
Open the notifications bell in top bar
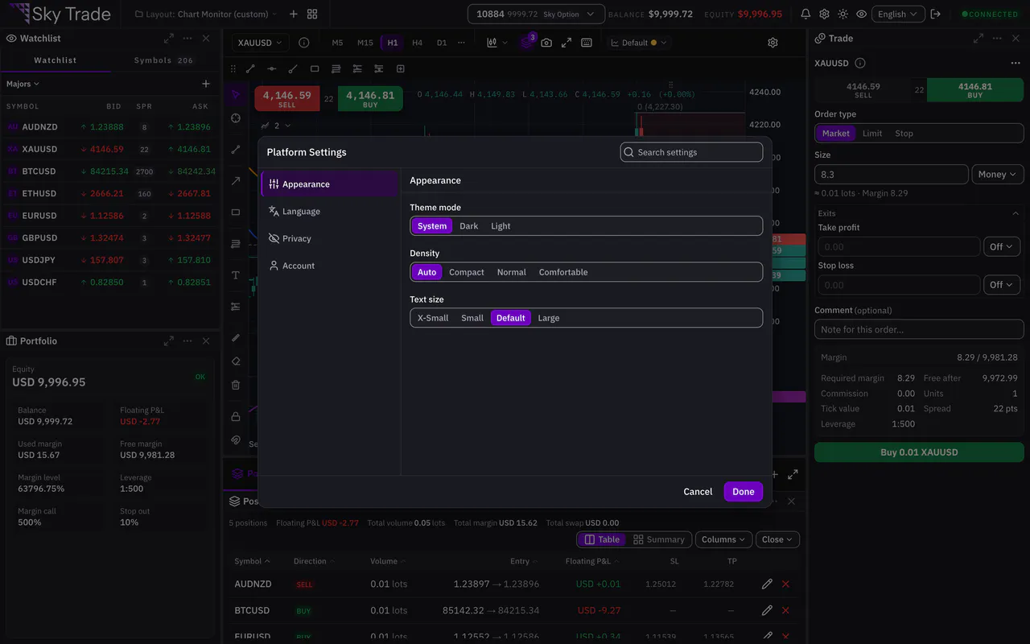pos(805,14)
